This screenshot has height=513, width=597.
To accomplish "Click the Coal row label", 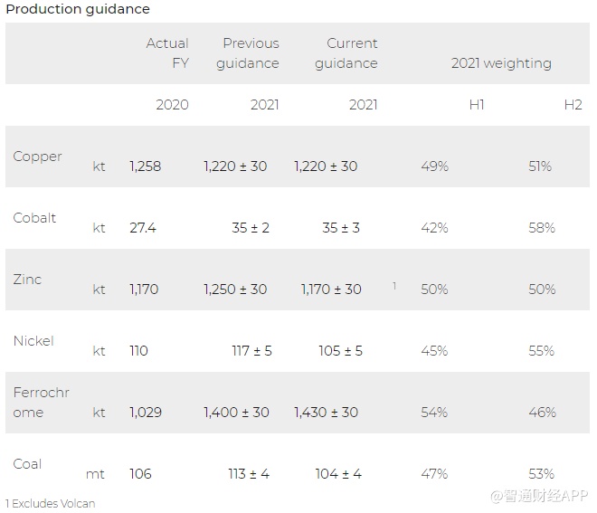I will (27, 464).
